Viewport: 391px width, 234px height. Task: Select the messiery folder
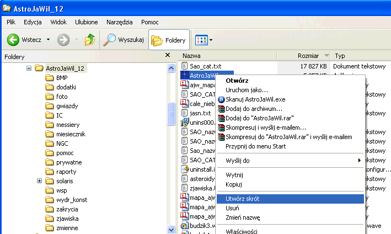(x=68, y=125)
